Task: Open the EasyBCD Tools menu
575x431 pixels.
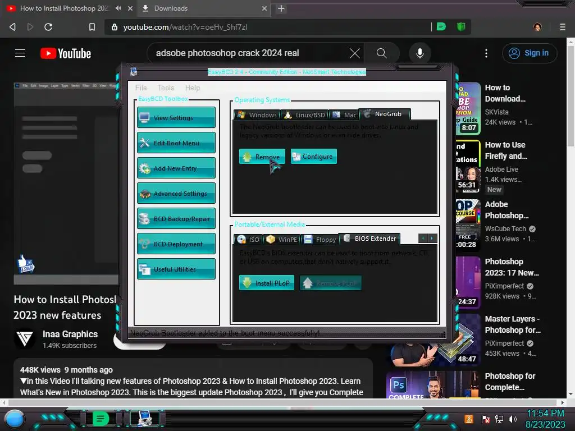Action: point(166,88)
